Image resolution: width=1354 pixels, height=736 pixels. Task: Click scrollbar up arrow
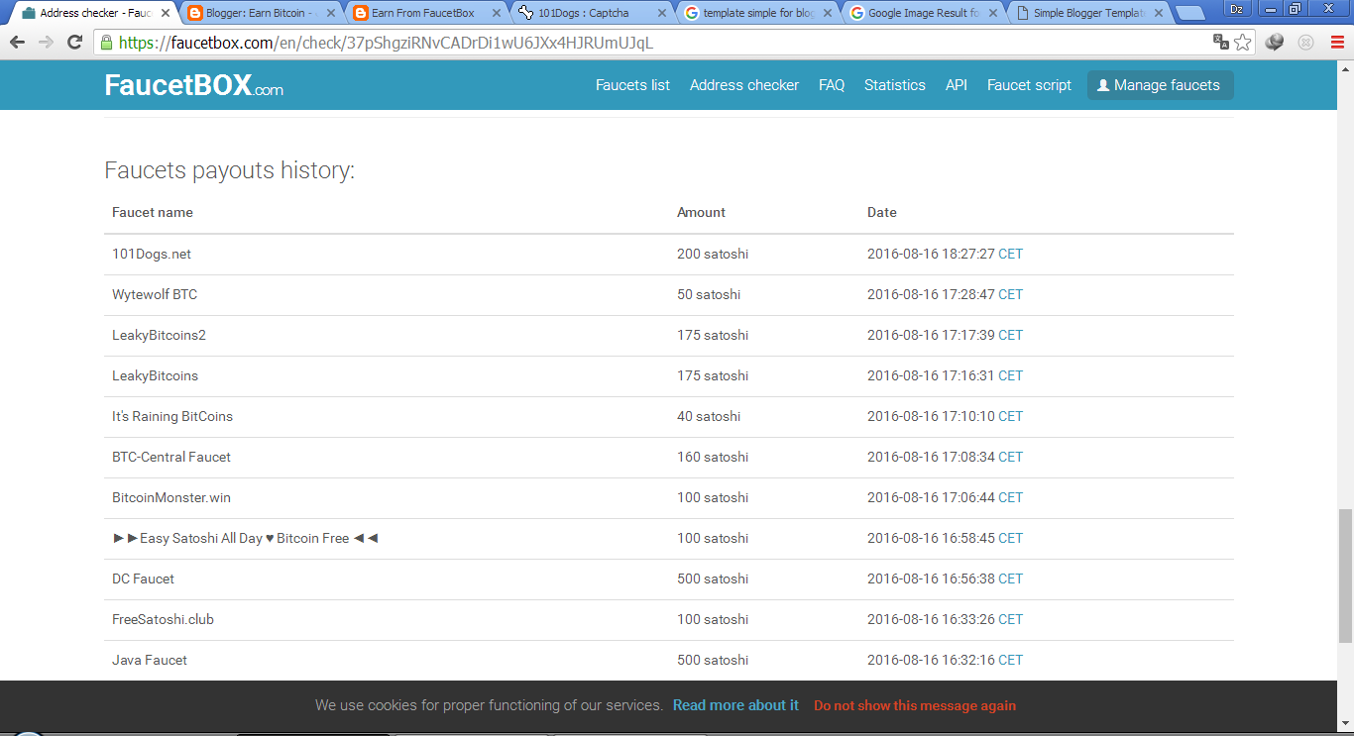click(x=1345, y=68)
